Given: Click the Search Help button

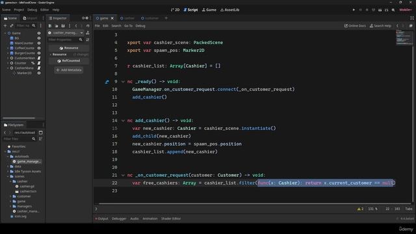Looking at the screenshot, I should click(380, 26).
